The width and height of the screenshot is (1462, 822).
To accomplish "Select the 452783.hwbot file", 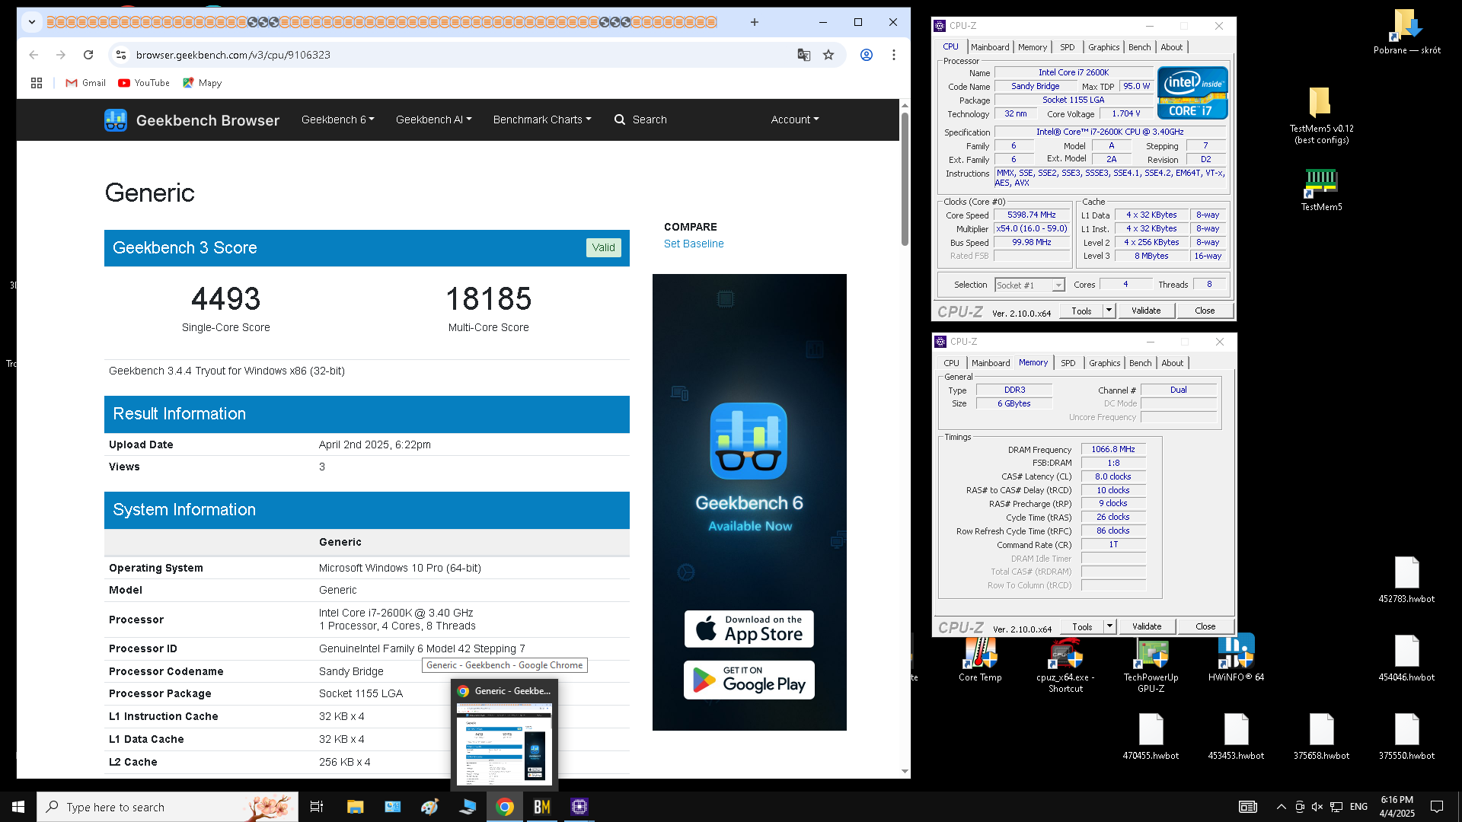I will pyautogui.click(x=1406, y=580).
